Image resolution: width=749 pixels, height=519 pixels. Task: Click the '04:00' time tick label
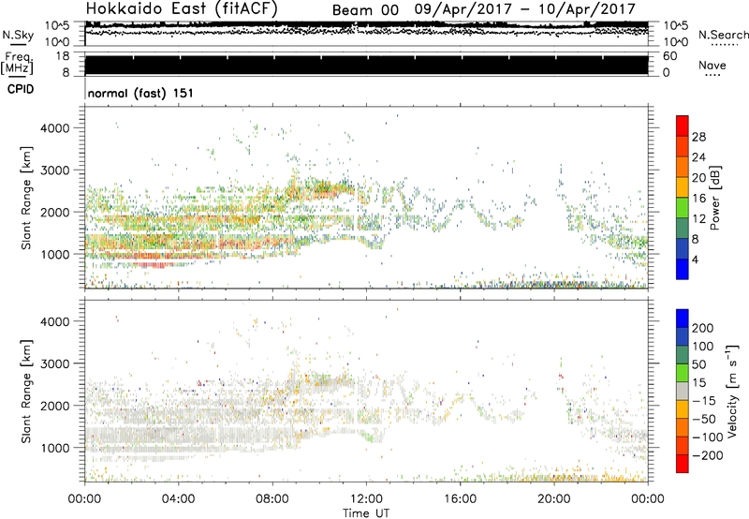[178, 499]
